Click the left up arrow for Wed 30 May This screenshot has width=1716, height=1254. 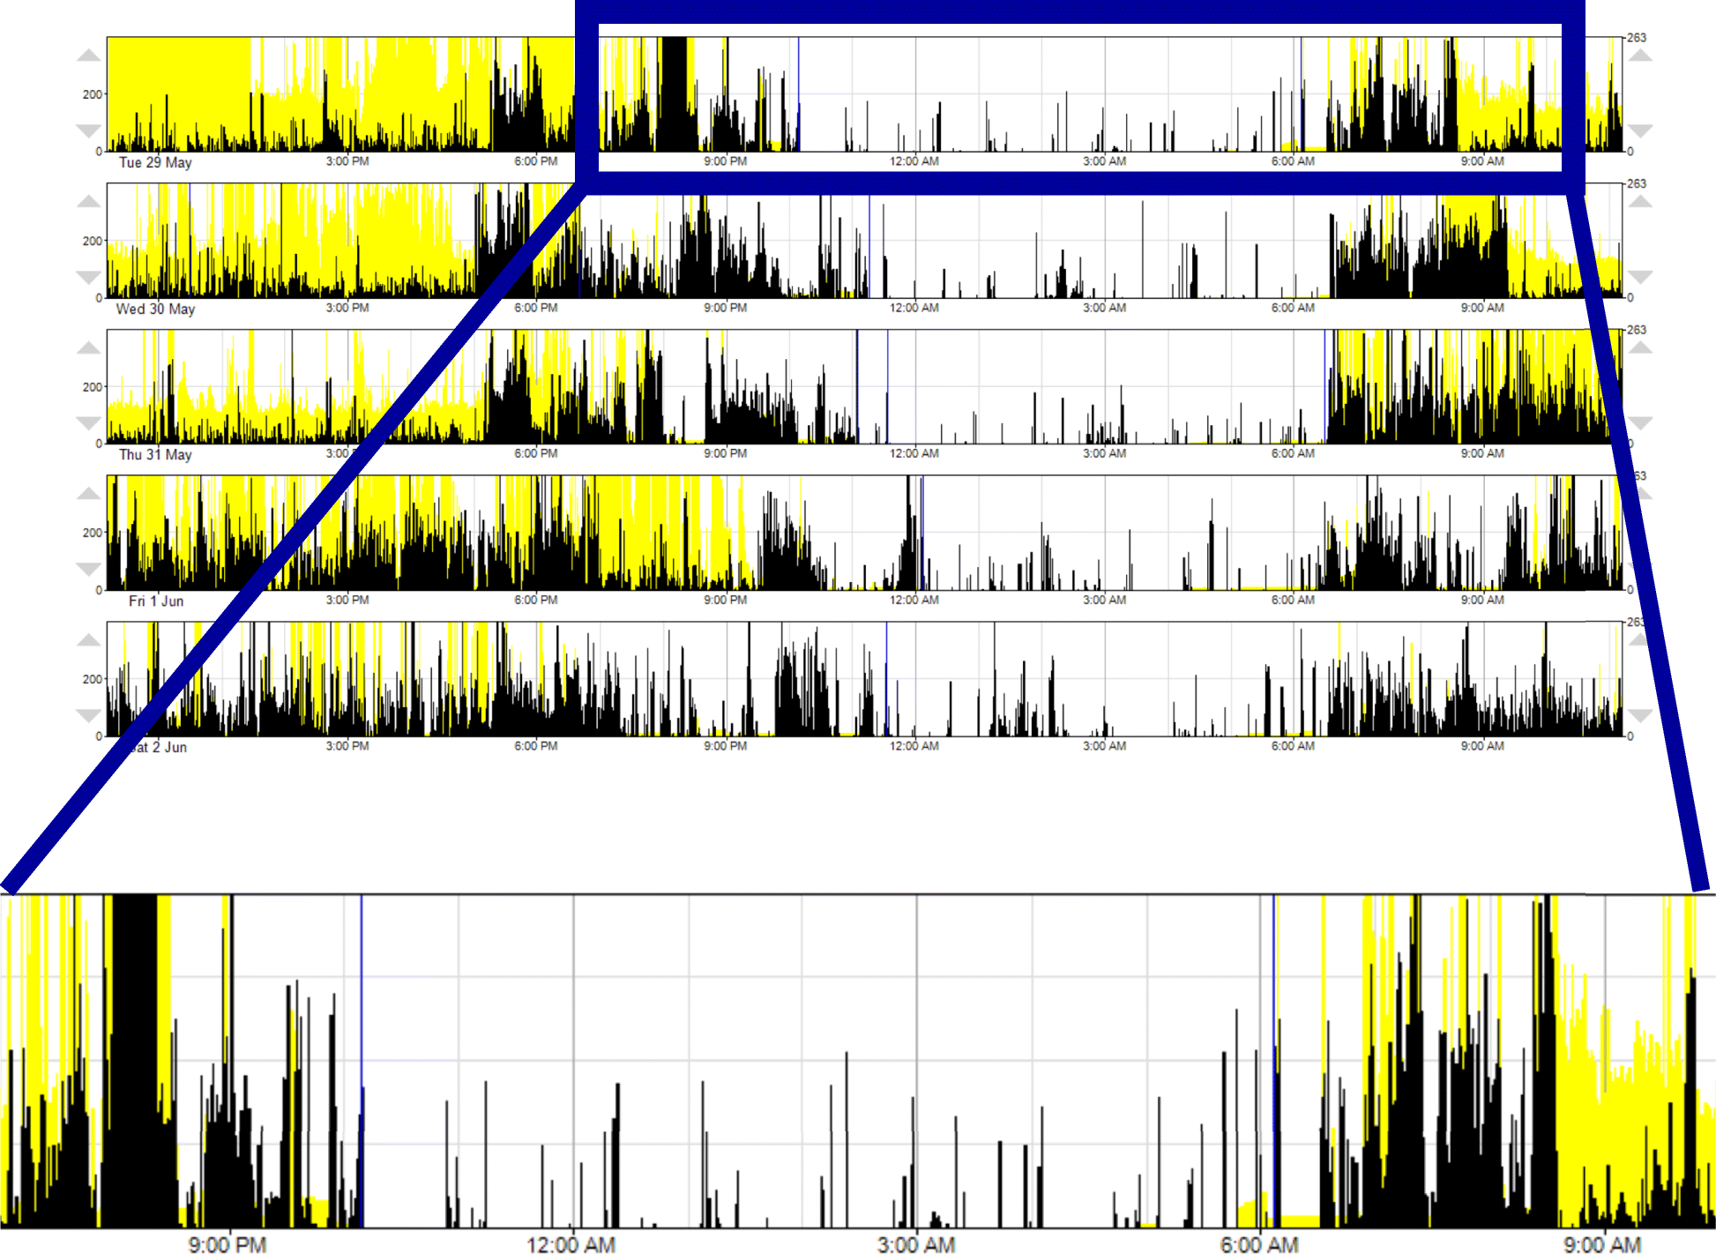click(x=88, y=202)
